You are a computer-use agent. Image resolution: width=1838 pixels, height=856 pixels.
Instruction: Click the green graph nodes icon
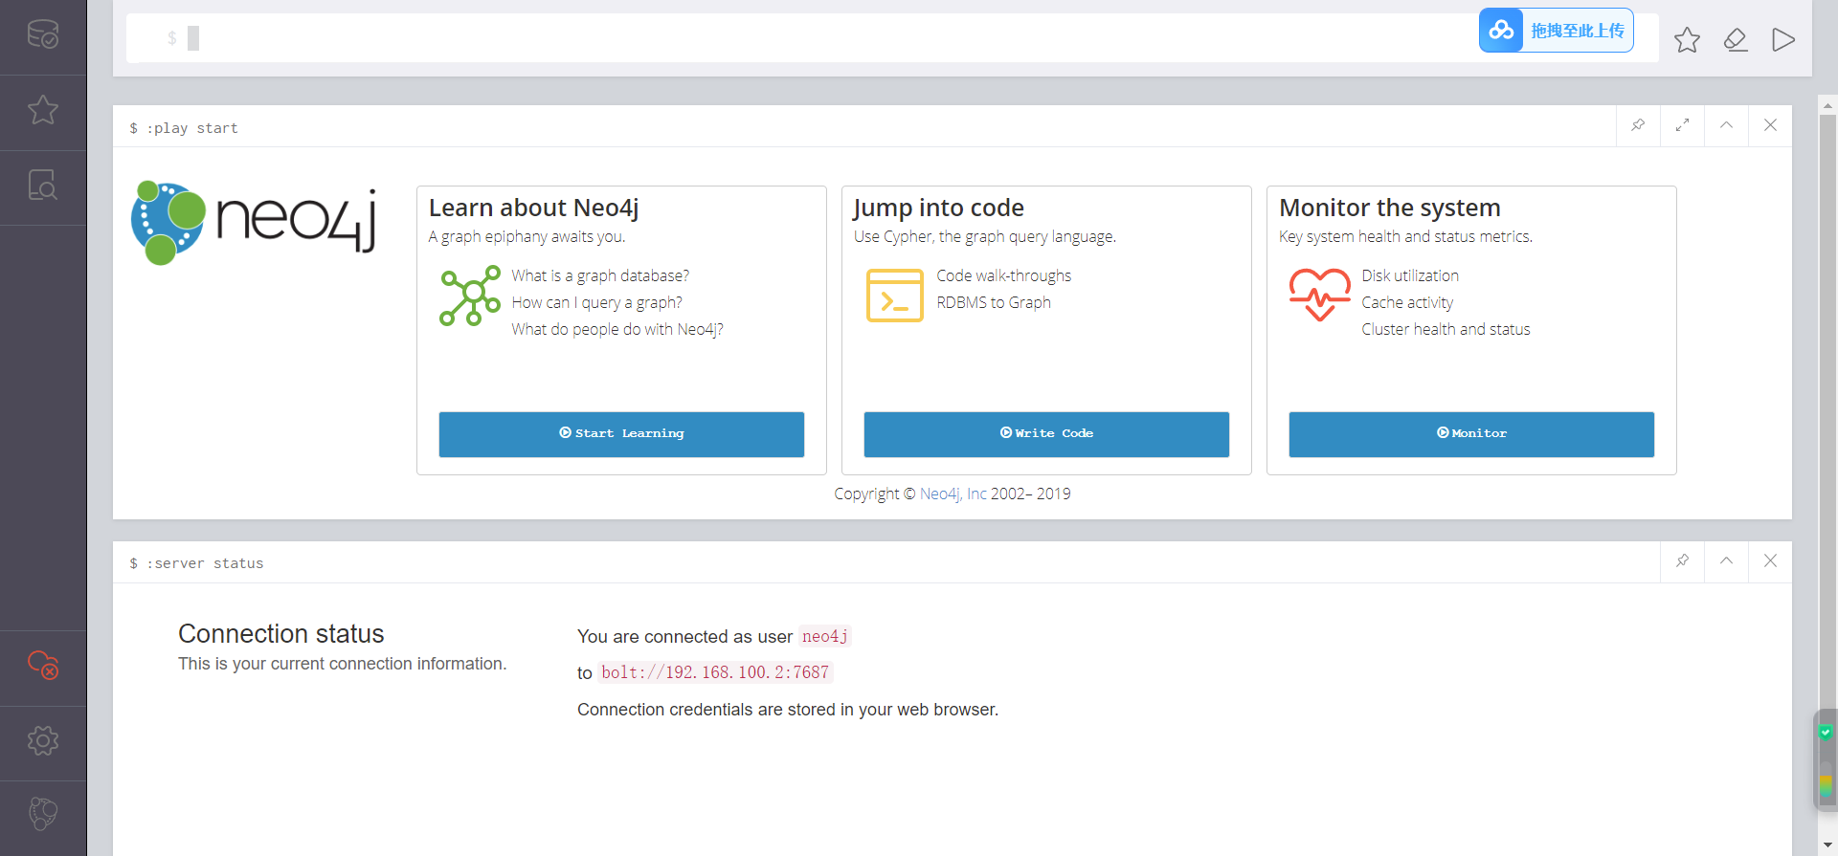[x=470, y=296]
